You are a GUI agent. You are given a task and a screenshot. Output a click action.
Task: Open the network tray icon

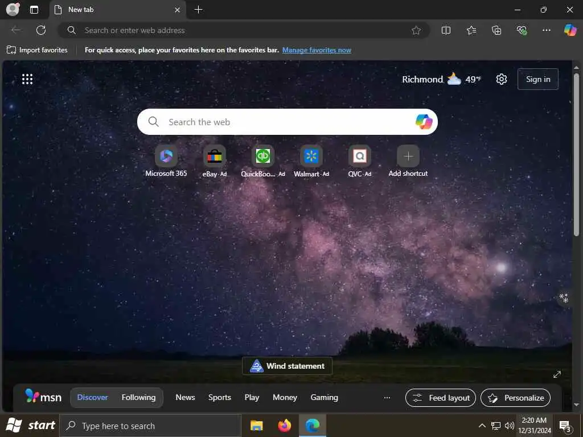tap(496, 426)
